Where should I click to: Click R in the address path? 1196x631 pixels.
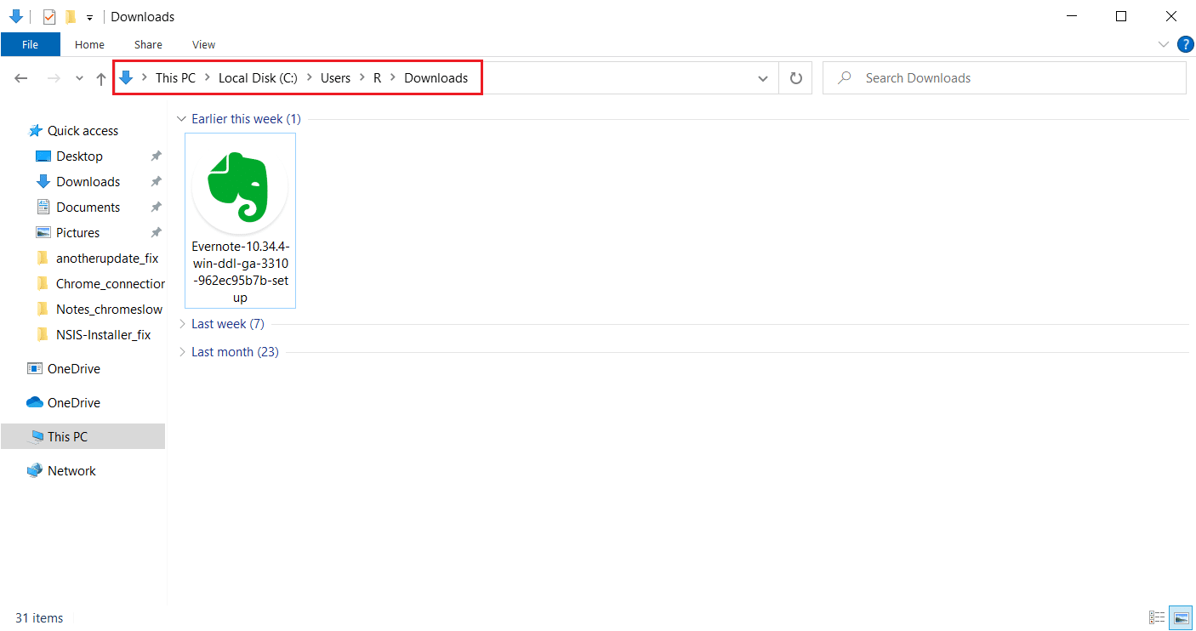point(377,77)
